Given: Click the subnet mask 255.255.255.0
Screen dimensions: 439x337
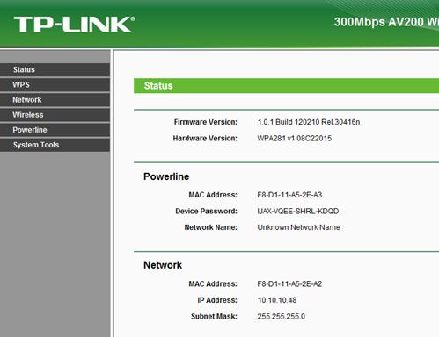Looking at the screenshot, I should (281, 316).
